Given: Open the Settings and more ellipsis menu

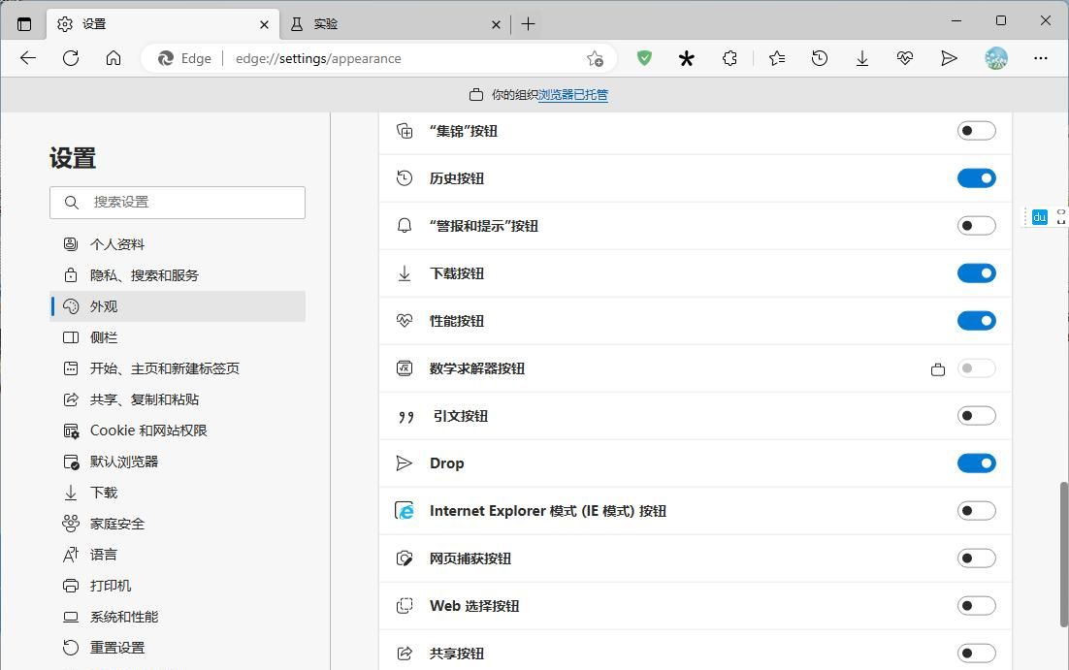Looking at the screenshot, I should [1041, 58].
